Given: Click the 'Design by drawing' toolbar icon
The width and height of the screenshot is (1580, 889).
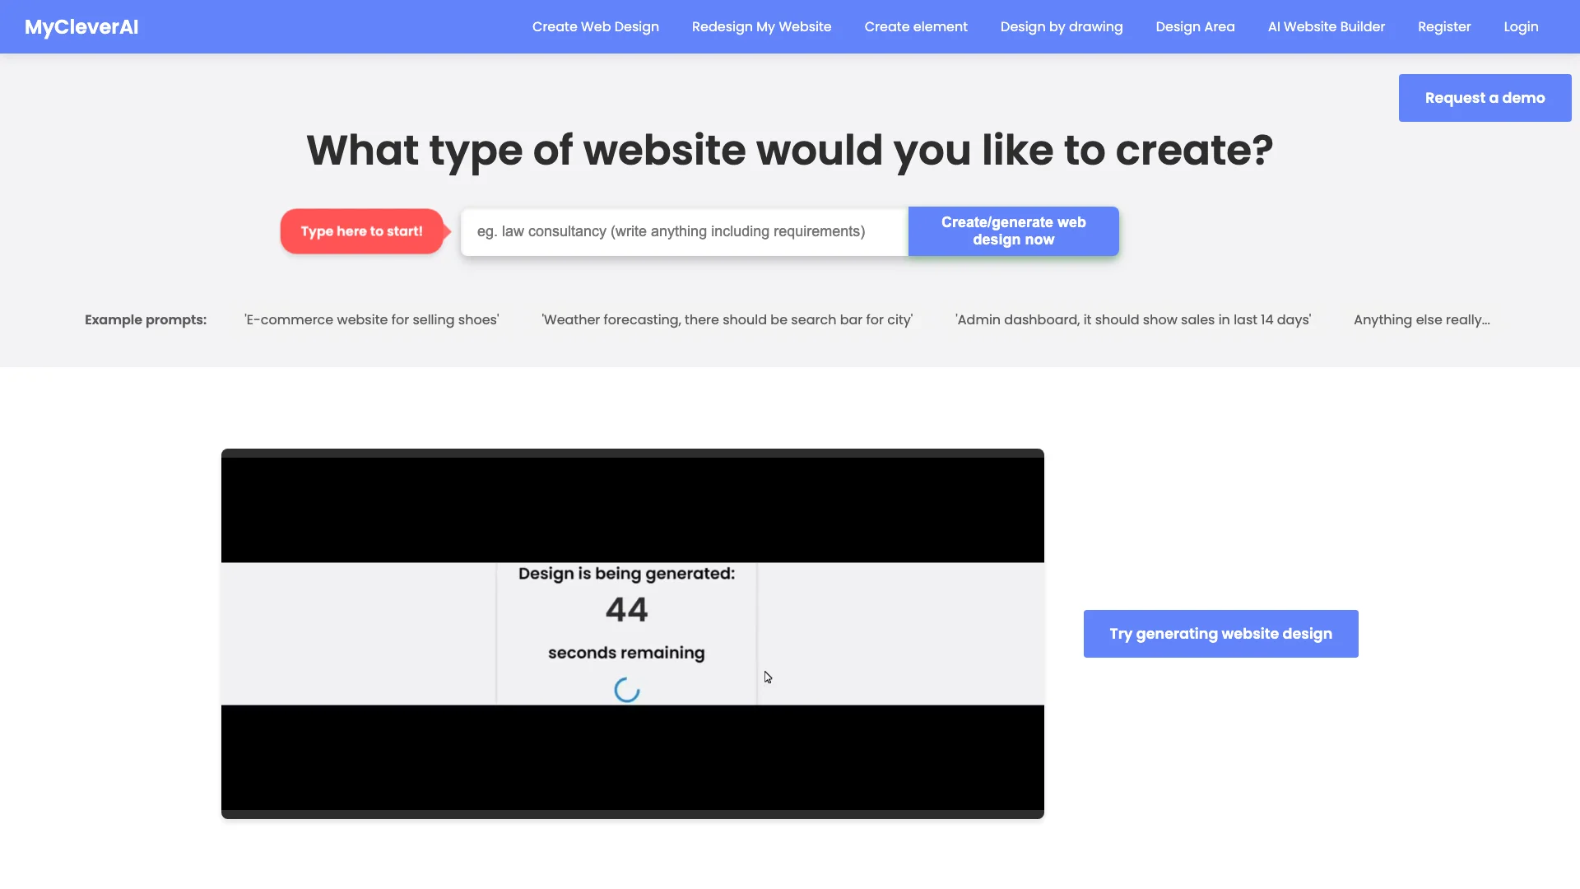Looking at the screenshot, I should [x=1062, y=26].
